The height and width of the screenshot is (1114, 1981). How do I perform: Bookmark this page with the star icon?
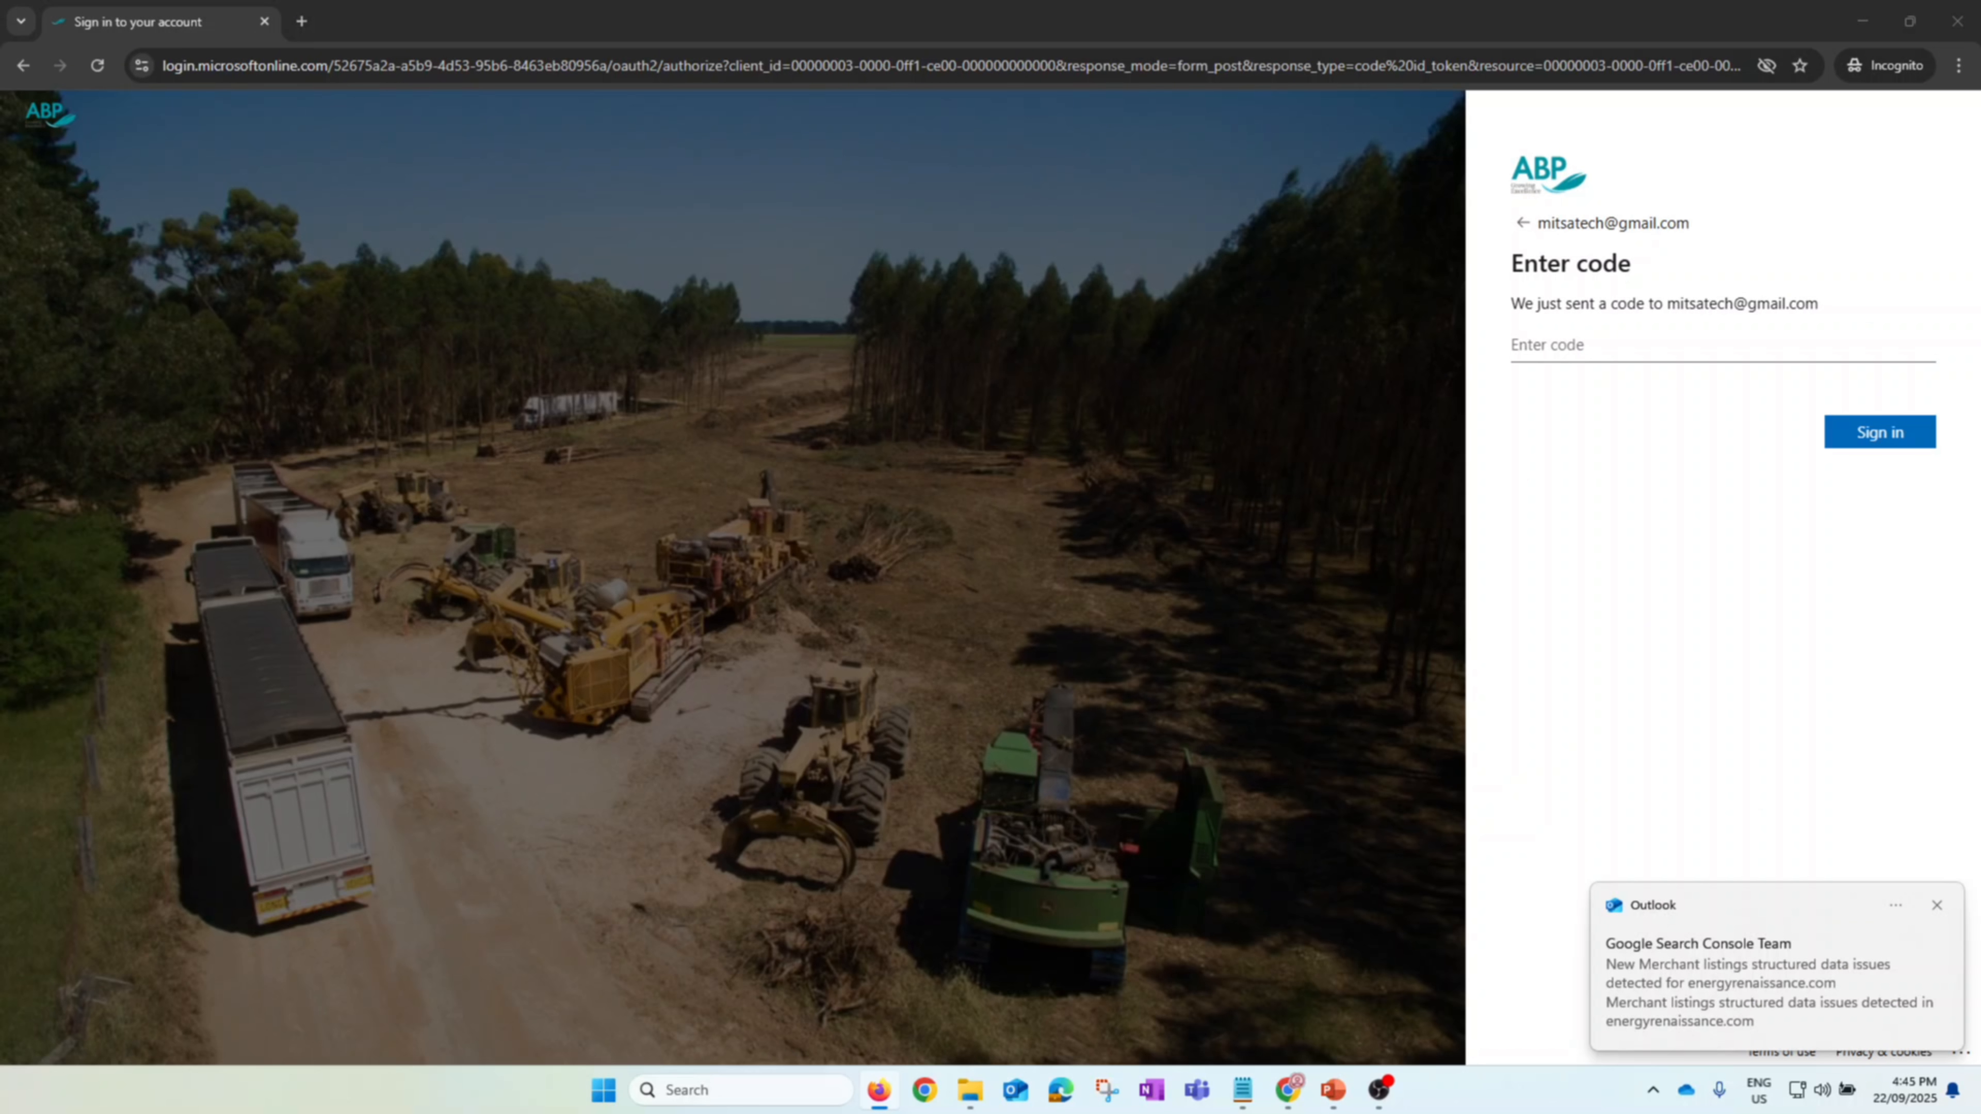tap(1799, 65)
